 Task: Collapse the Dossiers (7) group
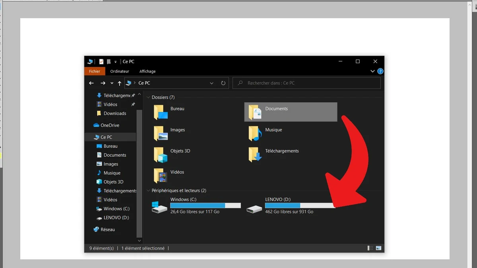(148, 97)
